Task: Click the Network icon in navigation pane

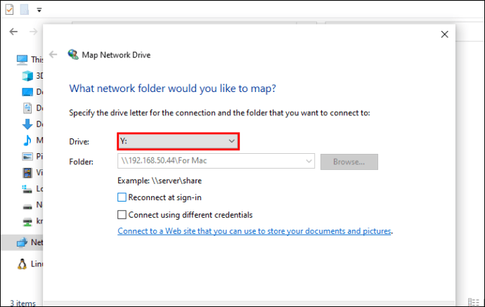Action: click(22, 242)
